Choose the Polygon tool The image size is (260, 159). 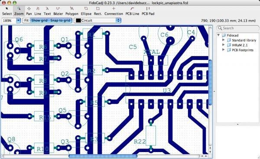72,11
